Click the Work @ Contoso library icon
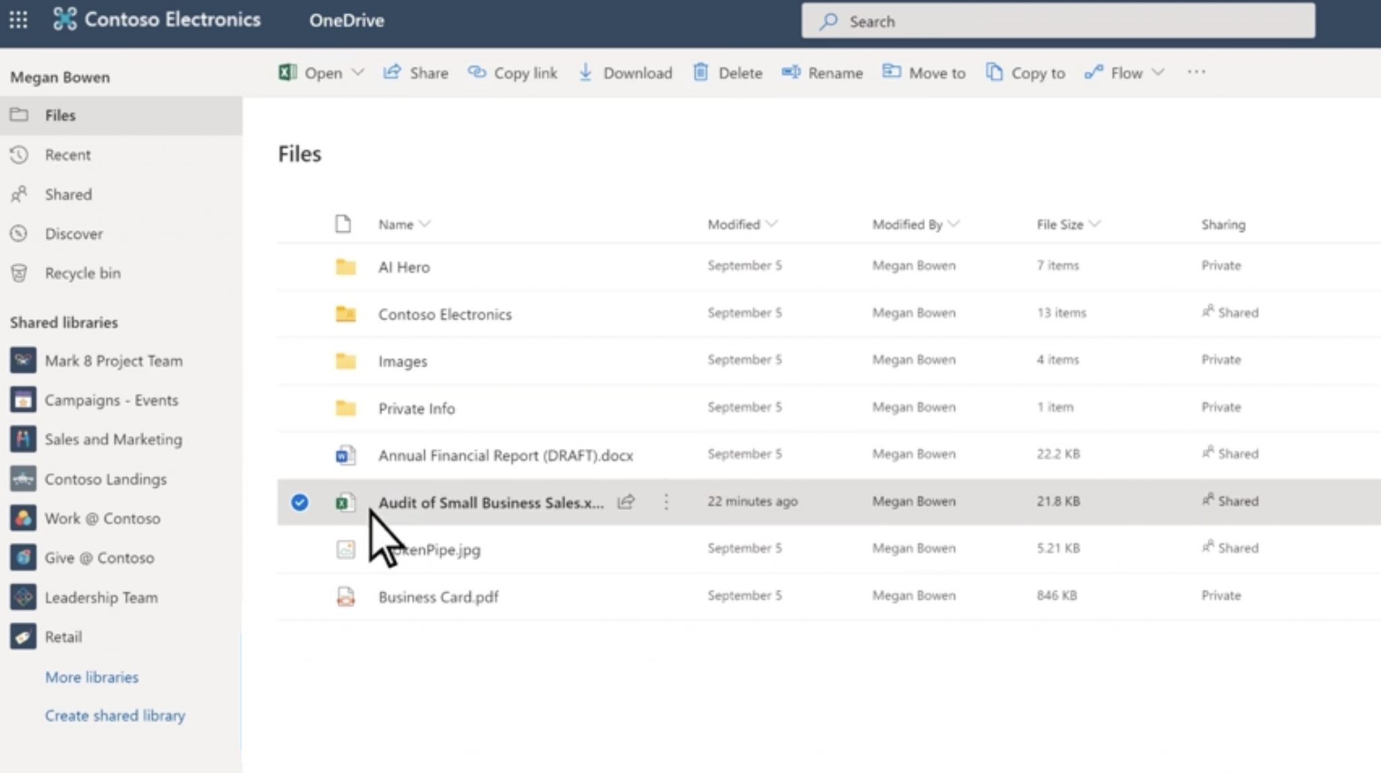 coord(23,518)
